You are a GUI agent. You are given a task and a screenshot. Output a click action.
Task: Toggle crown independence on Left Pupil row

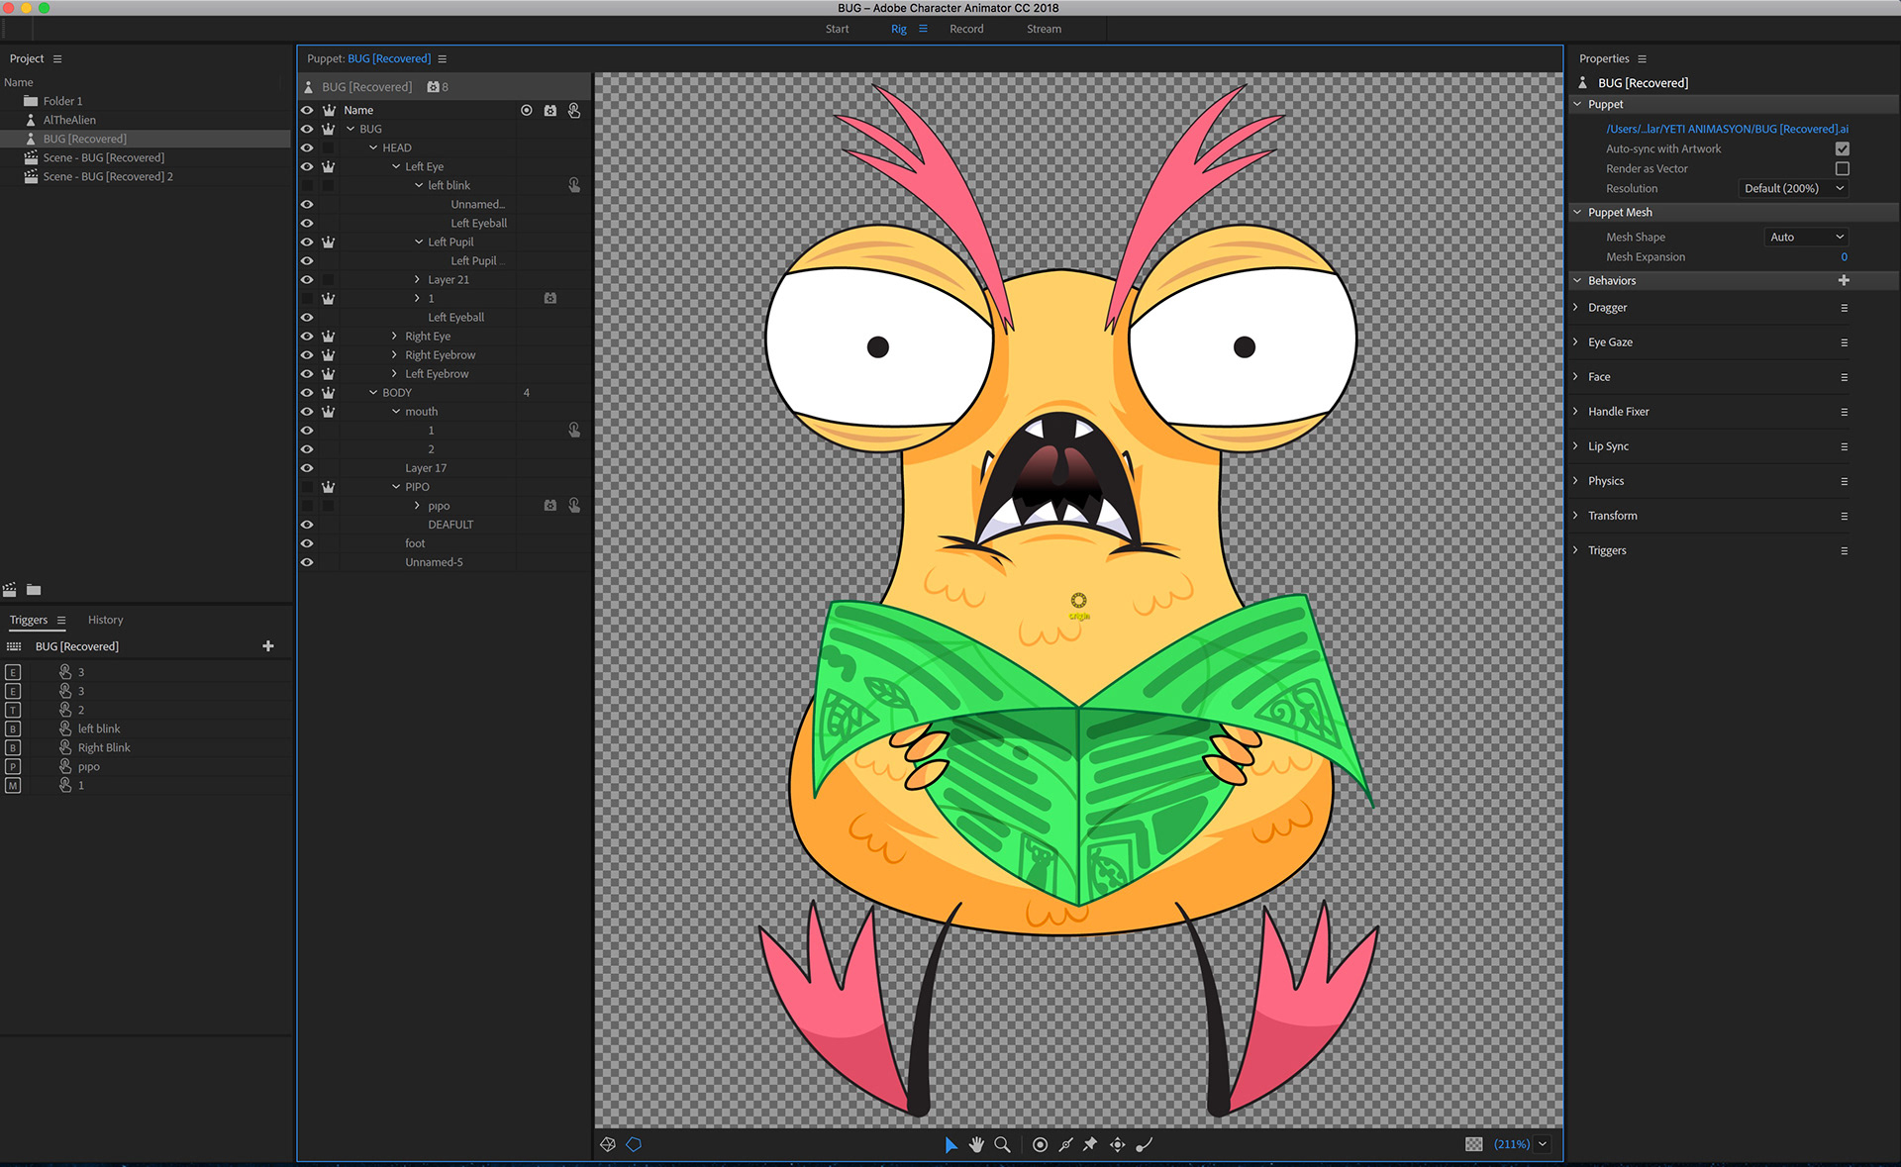(x=328, y=242)
